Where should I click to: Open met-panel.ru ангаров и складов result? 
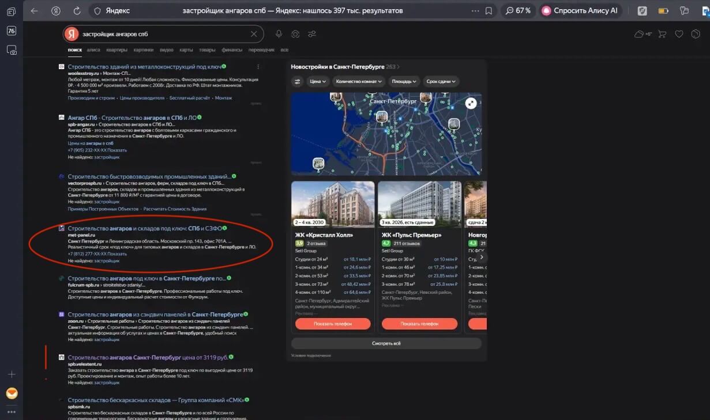click(x=145, y=228)
